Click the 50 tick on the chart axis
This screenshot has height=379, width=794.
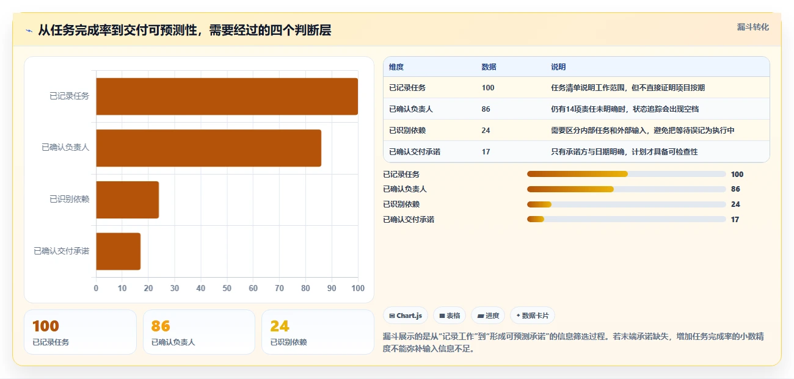pyautogui.click(x=227, y=288)
